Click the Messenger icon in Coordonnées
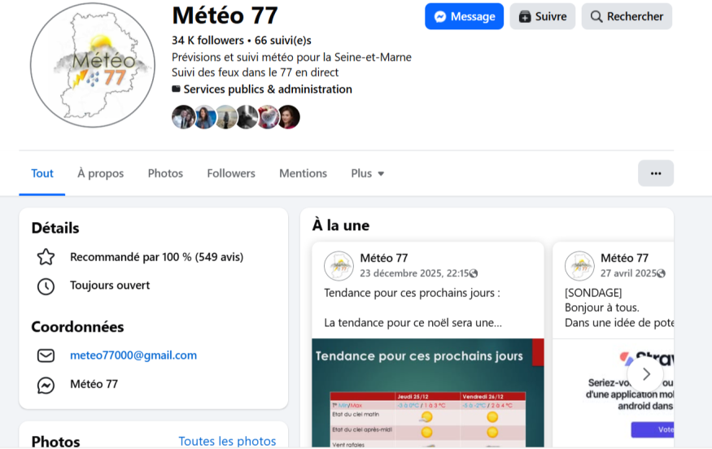The height and width of the screenshot is (449, 712). point(46,385)
